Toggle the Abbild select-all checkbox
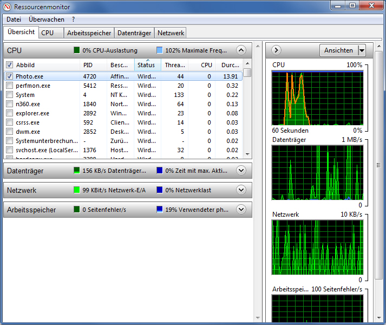The width and height of the screenshot is (386, 325). (9, 65)
